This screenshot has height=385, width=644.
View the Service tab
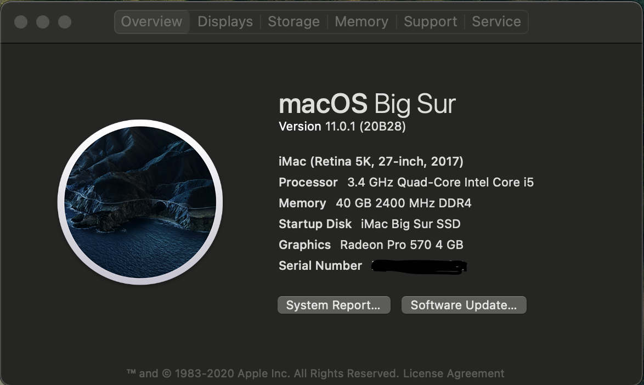496,22
